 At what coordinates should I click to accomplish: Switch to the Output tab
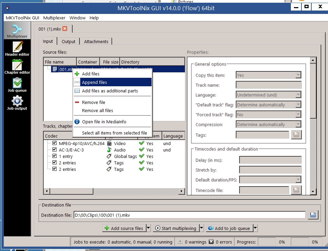[x=68, y=41]
